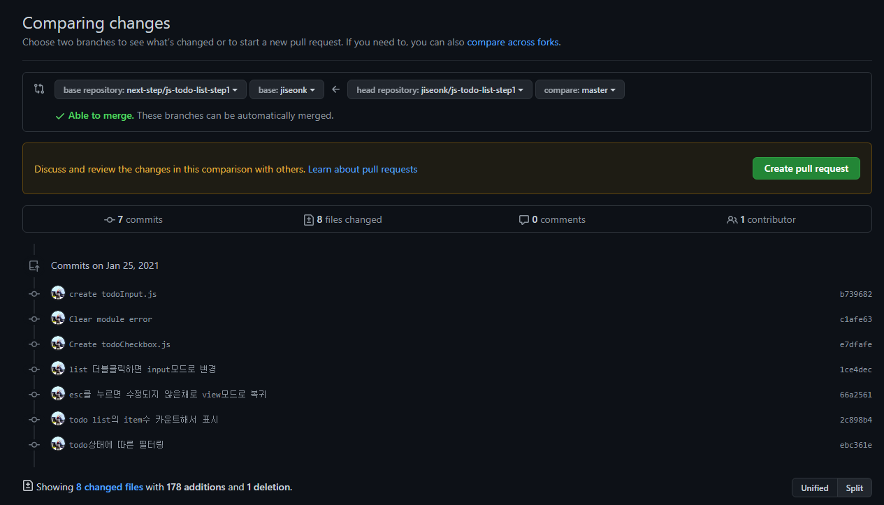The width and height of the screenshot is (884, 505).
Task: Click the timeline node icon of commit e7dfafe
Action: tap(34, 344)
